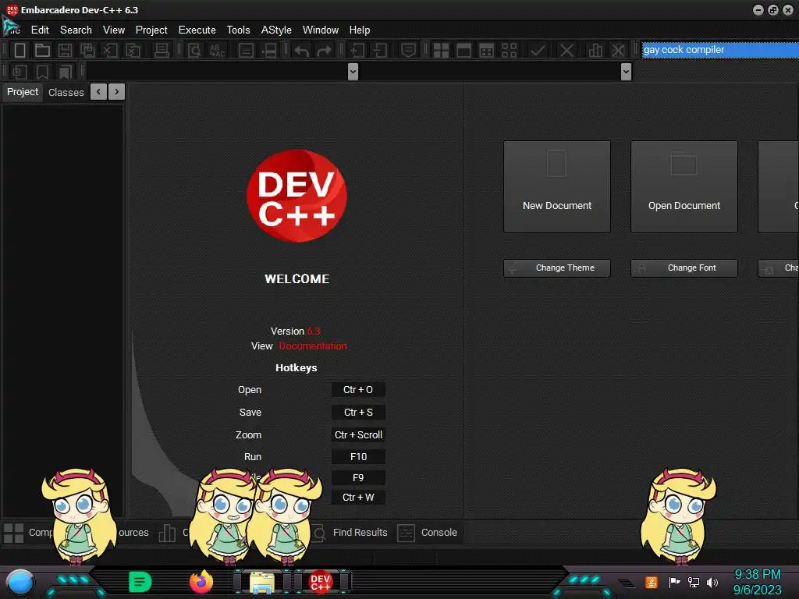This screenshot has width=799, height=599.
Task: Click the red 6.3 version link
Action: (x=314, y=331)
